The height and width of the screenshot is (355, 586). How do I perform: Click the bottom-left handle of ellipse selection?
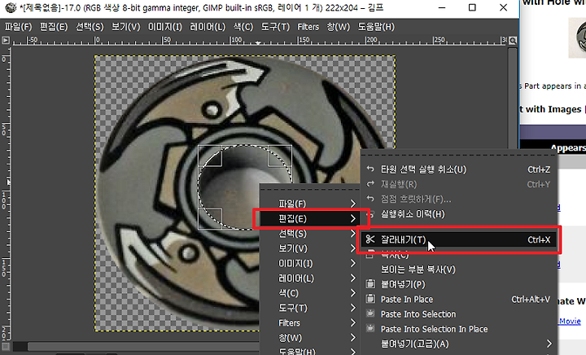210,218
